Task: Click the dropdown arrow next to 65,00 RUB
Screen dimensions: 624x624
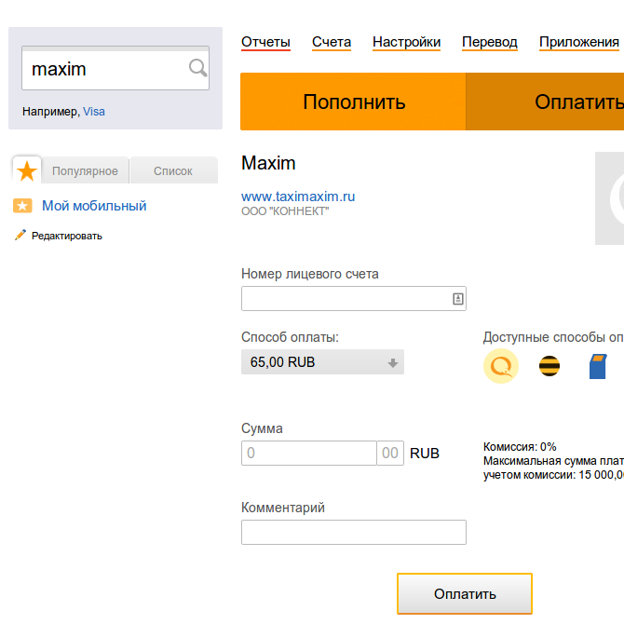Action: (393, 362)
